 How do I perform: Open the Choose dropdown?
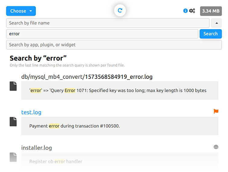pos(21,11)
